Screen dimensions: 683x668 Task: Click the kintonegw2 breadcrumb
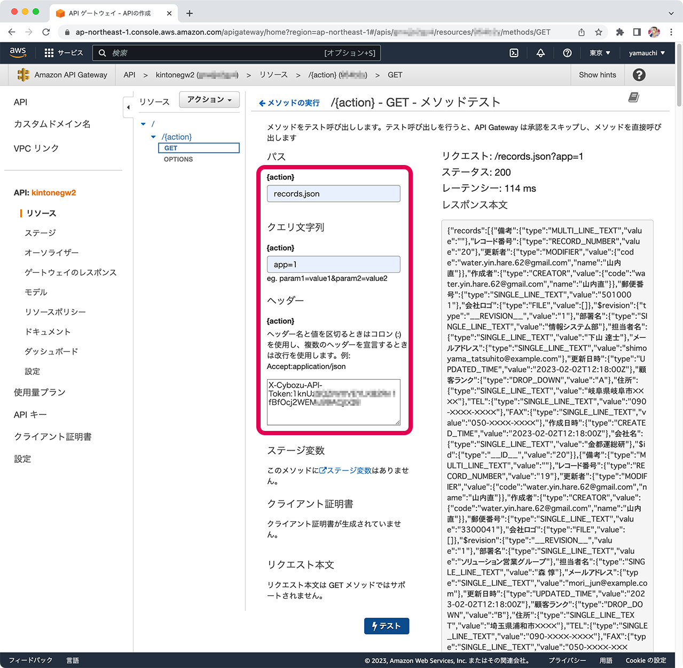[197, 75]
